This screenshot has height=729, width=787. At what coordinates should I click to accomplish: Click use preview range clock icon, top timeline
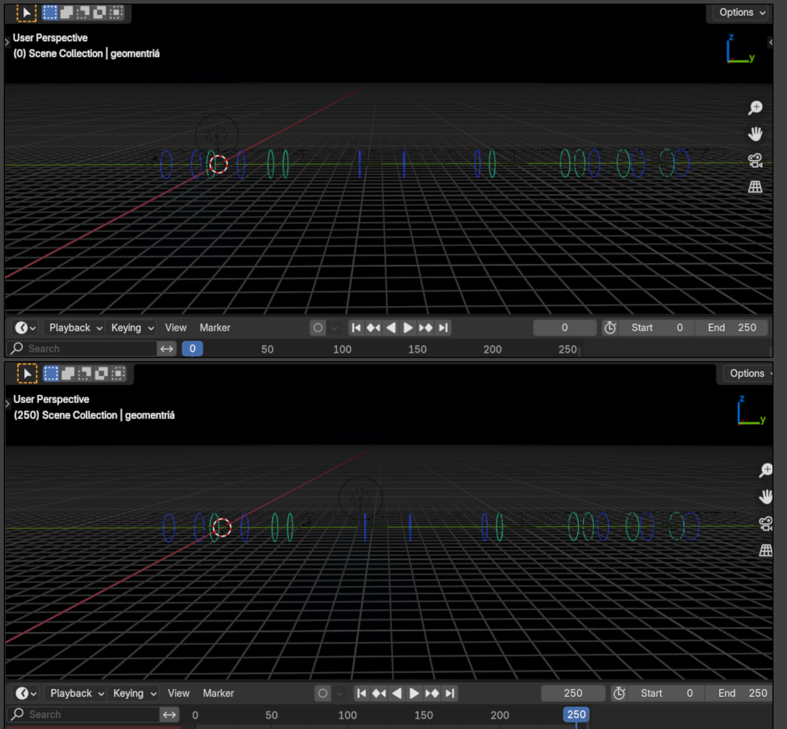610,328
